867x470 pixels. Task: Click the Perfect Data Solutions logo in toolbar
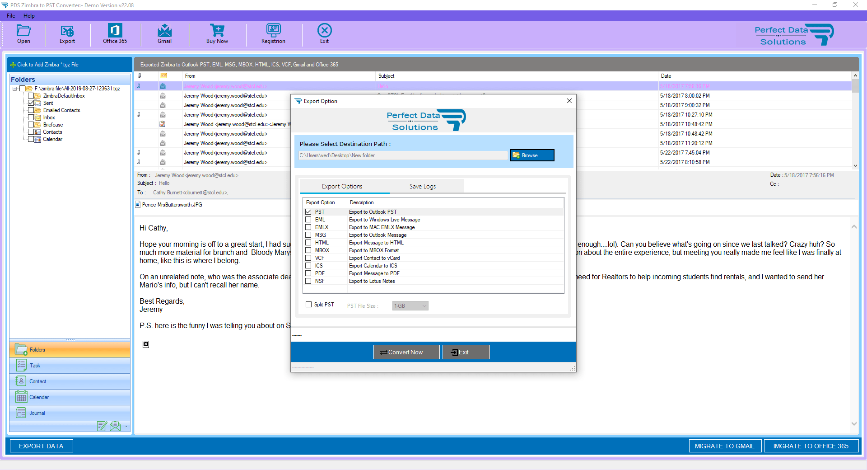coord(794,35)
